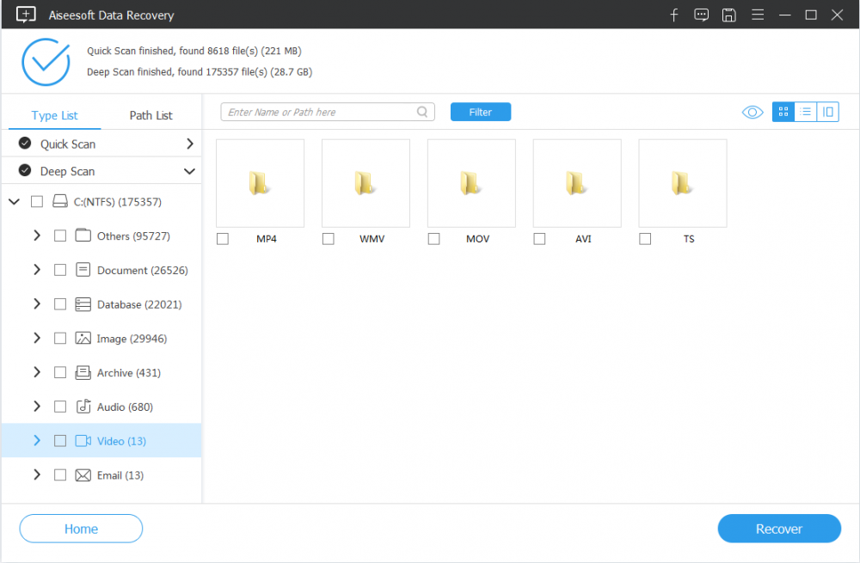Expand the Quick Scan section
This screenshot has width=860, height=563.
tap(189, 144)
